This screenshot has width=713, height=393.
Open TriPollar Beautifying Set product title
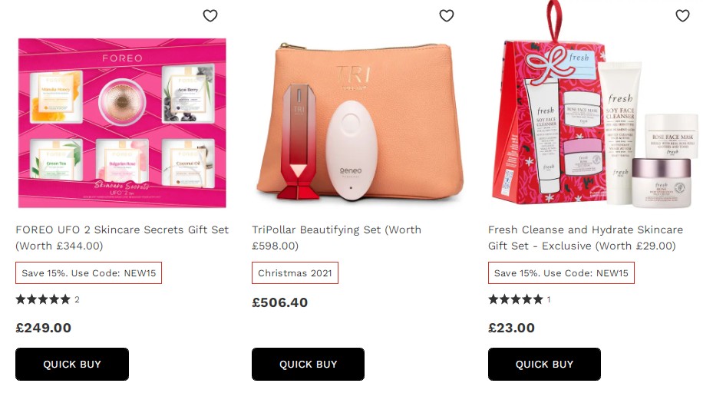tap(336, 237)
